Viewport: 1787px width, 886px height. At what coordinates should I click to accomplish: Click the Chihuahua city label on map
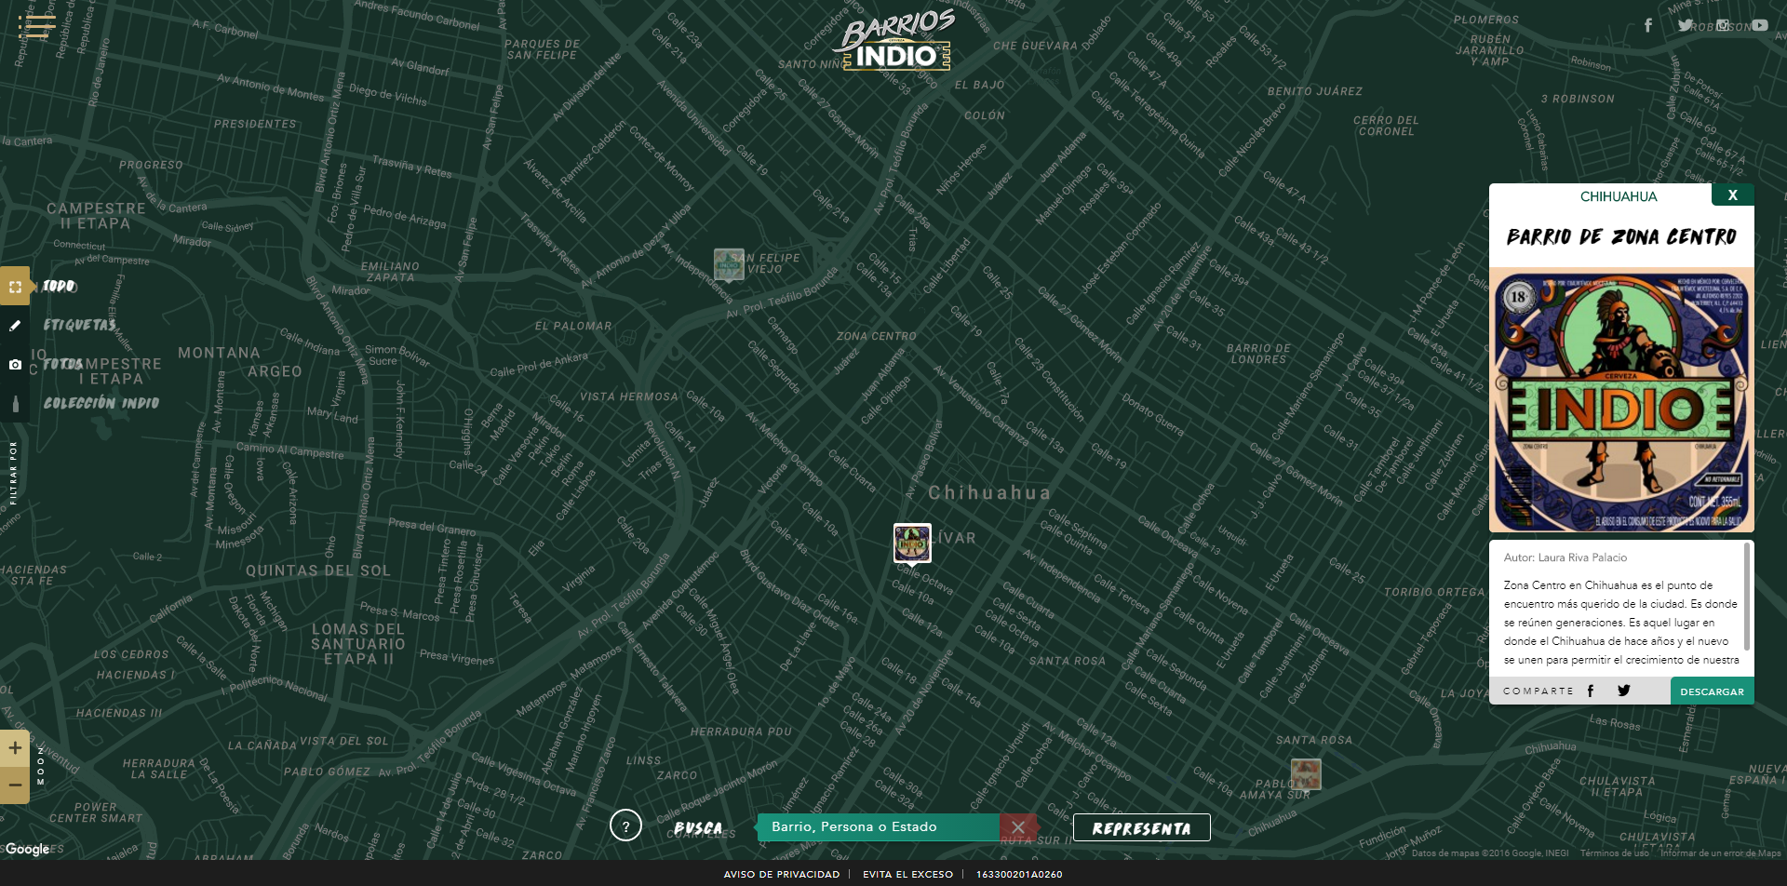click(989, 492)
